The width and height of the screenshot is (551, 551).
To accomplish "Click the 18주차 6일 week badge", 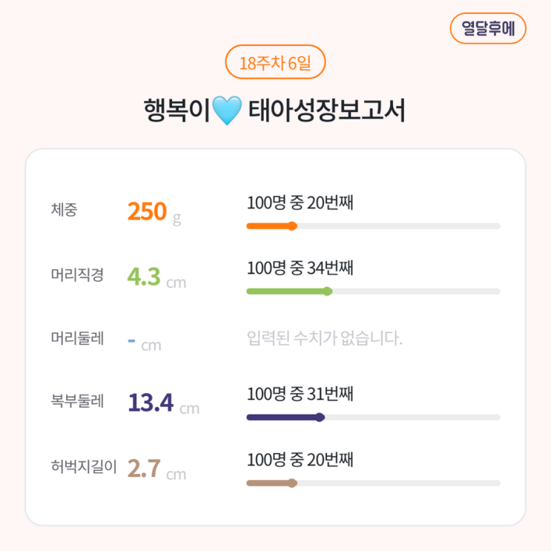I will [275, 62].
